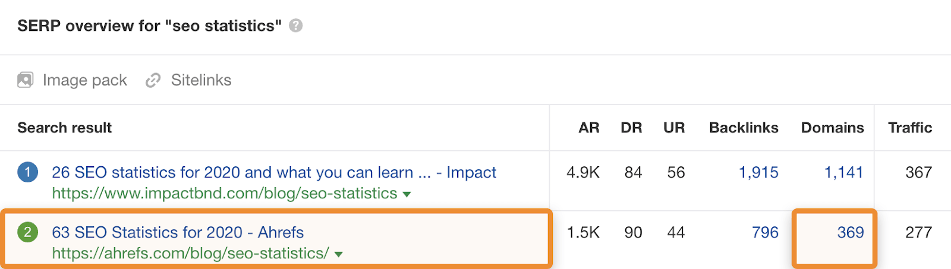The width and height of the screenshot is (951, 269).
Task: Visit the ahrefs.com seo-statistics URL
Action: pyautogui.click(x=190, y=254)
